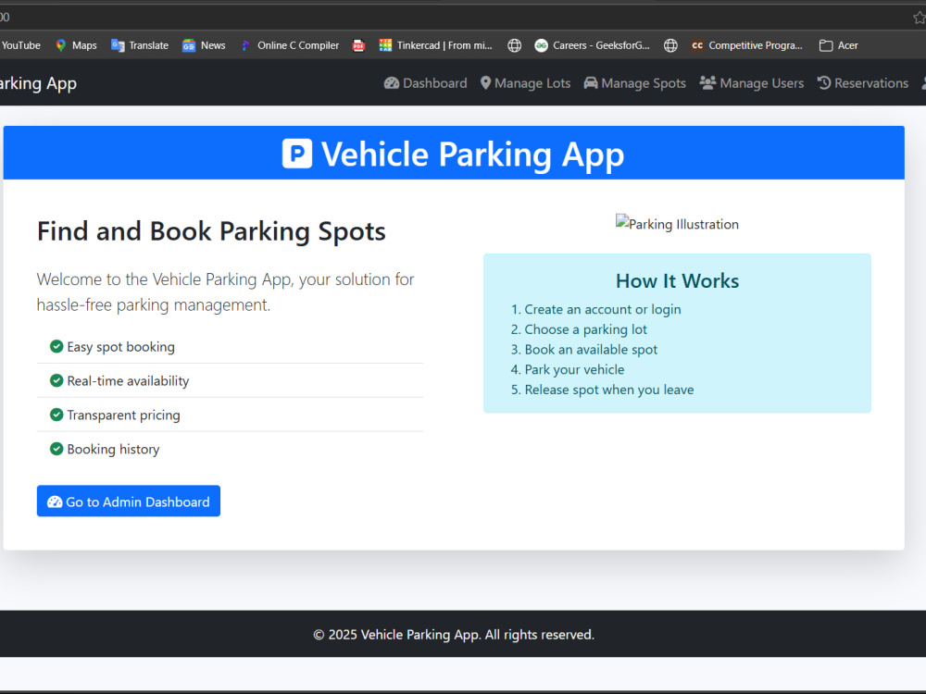926x694 pixels.
Task: Click the Dashboard speedometer icon in navbar
Action: click(391, 83)
